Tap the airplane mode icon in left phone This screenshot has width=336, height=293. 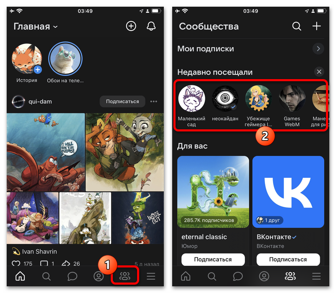click(x=12, y=11)
